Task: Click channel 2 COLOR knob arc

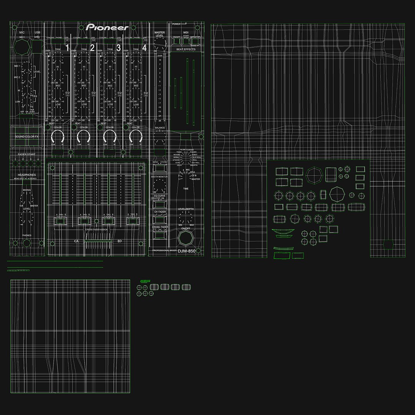Action: pos(84,136)
